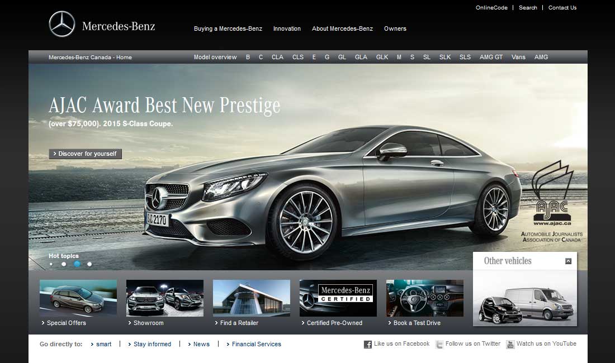Open Certified Pre-Owned thumbnail image
The image size is (615, 363).
(x=338, y=298)
